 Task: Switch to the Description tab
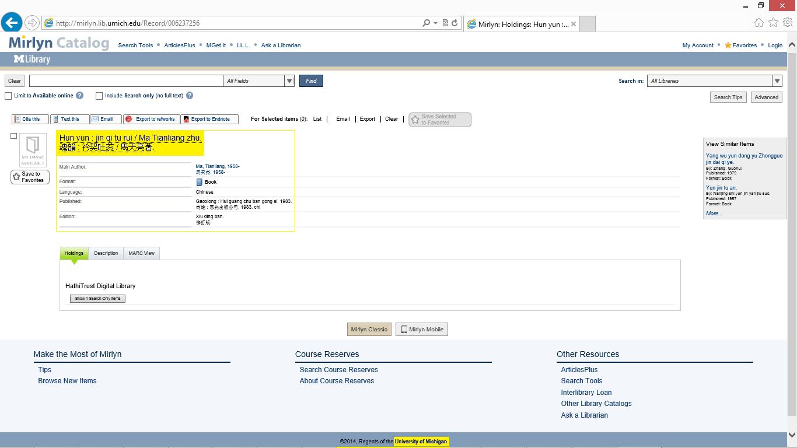coord(106,253)
